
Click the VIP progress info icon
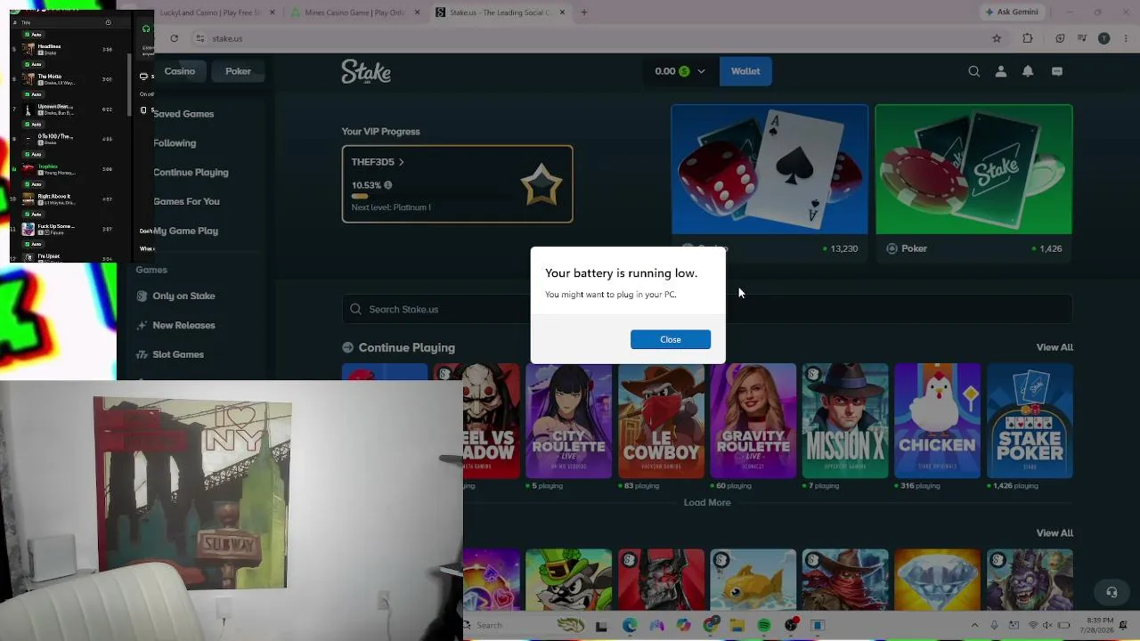(x=387, y=185)
